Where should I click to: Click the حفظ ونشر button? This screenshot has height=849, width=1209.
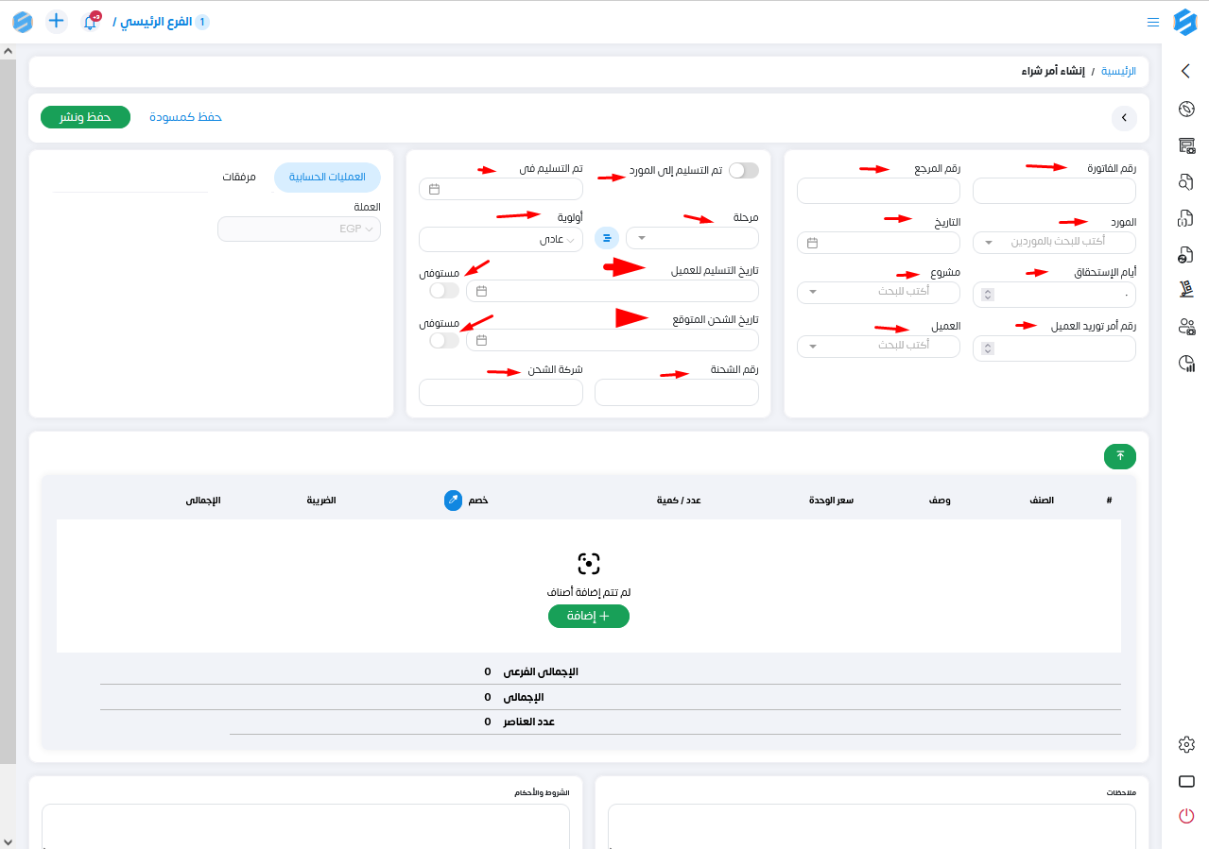click(x=85, y=117)
